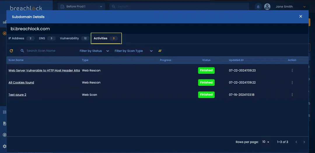This screenshot has width=315, height=153.
Task: Click Finished badge in Web Server Vulnerable row
Action: [206, 70]
